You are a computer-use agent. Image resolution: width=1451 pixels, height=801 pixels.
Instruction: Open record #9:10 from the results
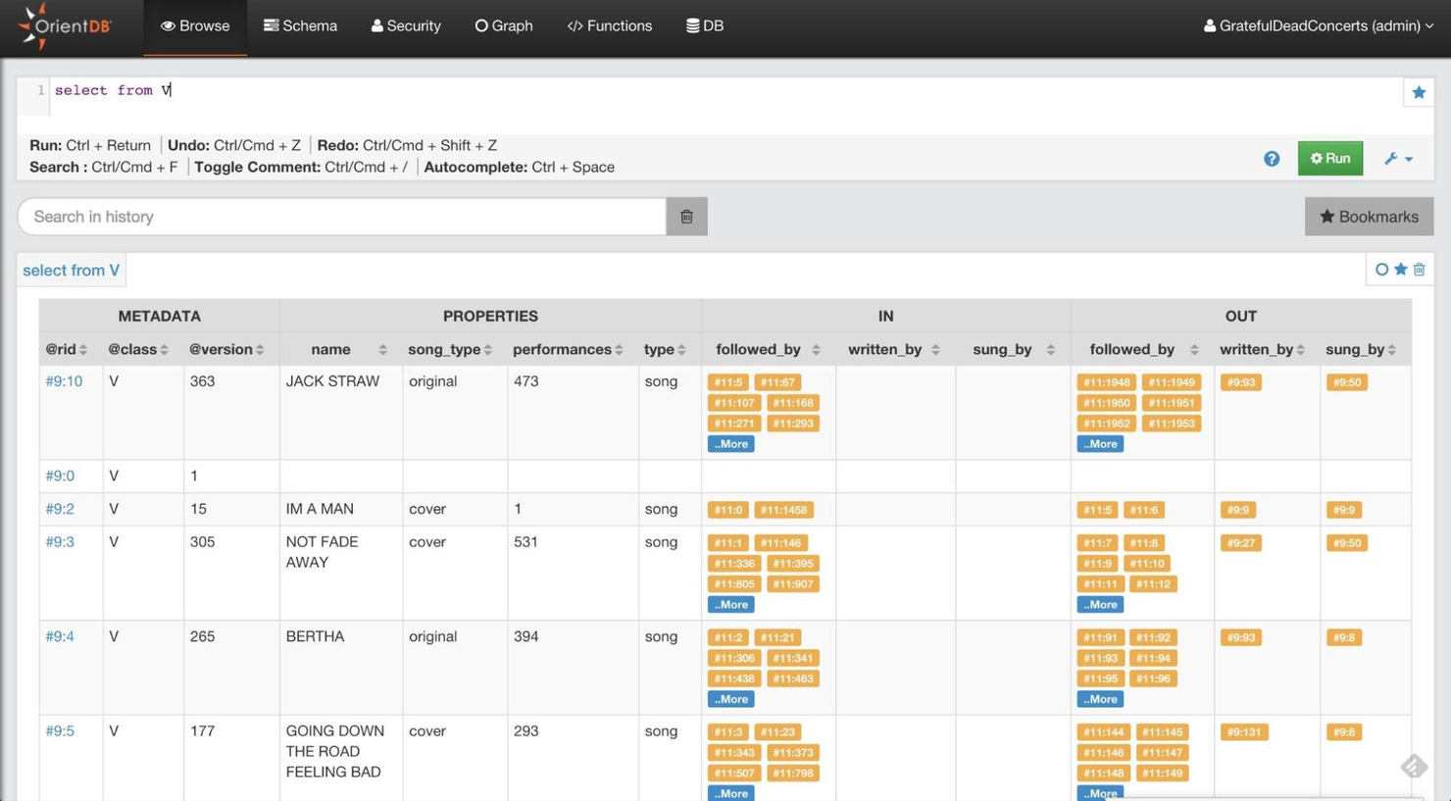[x=64, y=380]
